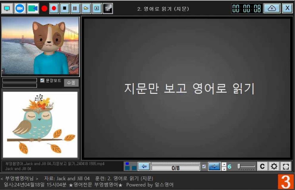Click the screen capture monitor icon

coord(8,8)
